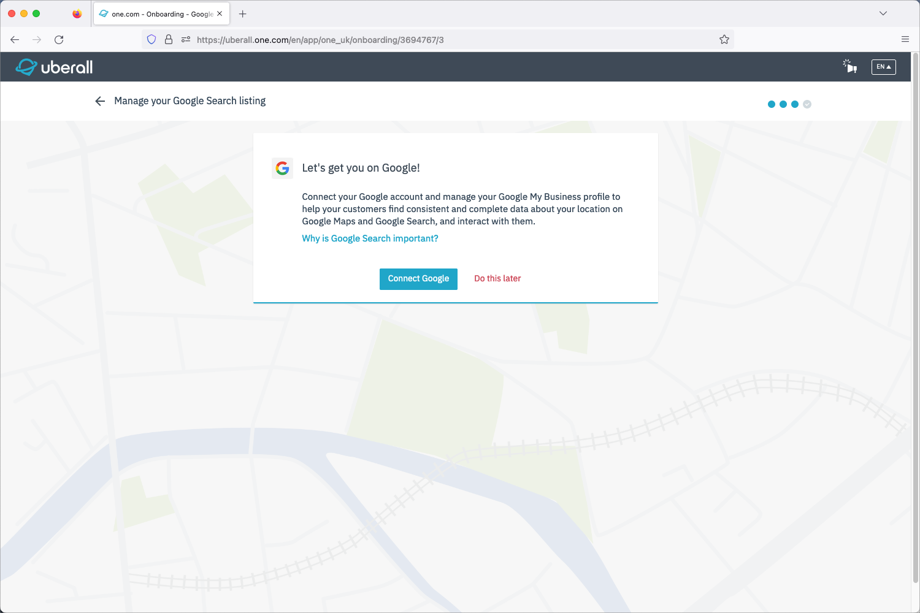Open a new browser tab

pos(242,13)
